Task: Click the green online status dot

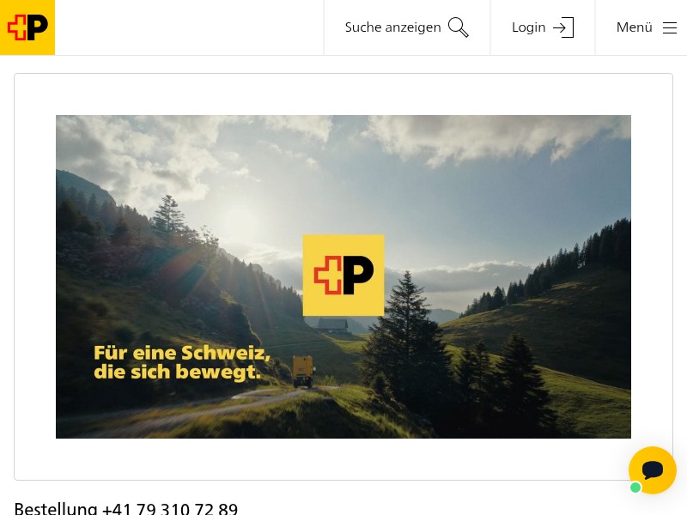Action: tap(635, 488)
